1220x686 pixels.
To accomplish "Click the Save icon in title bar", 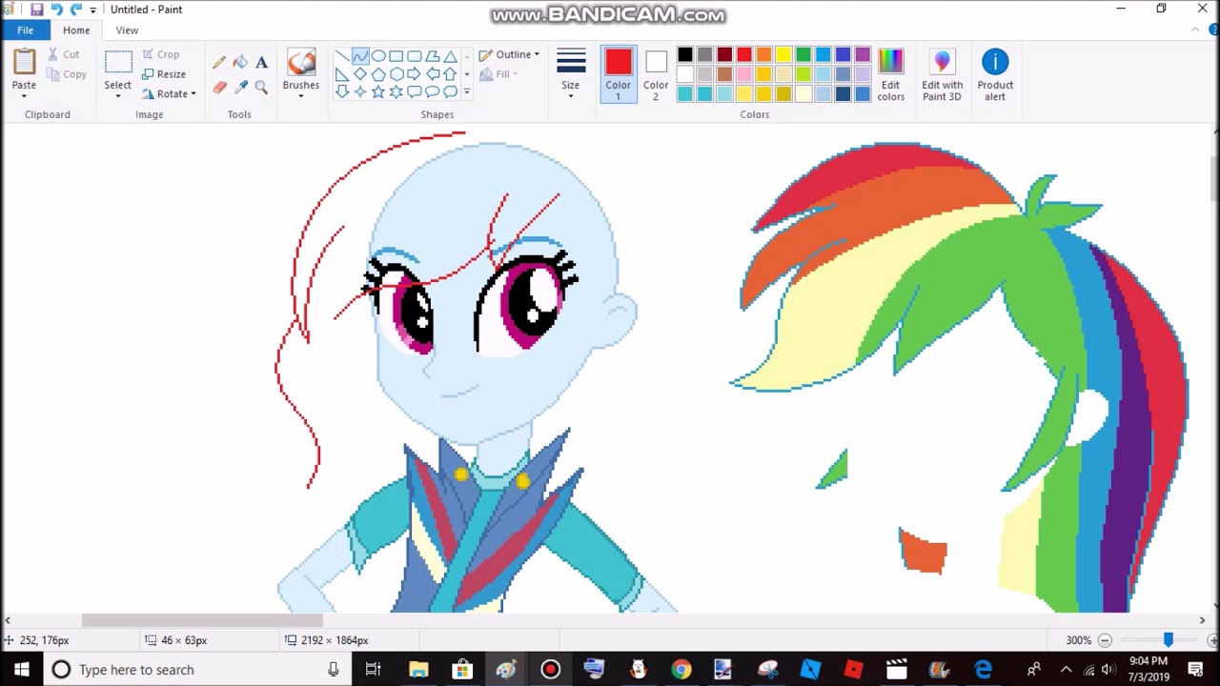I will coord(36,10).
